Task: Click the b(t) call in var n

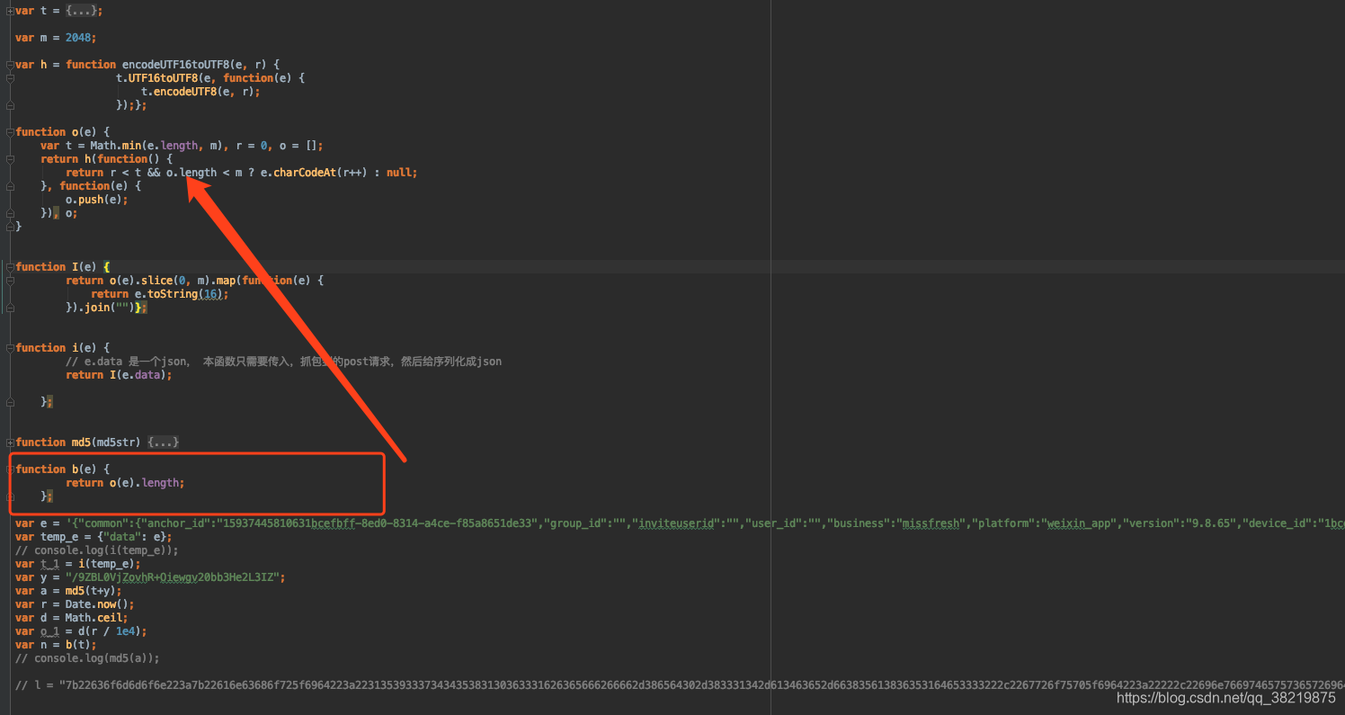Action: click(x=78, y=645)
